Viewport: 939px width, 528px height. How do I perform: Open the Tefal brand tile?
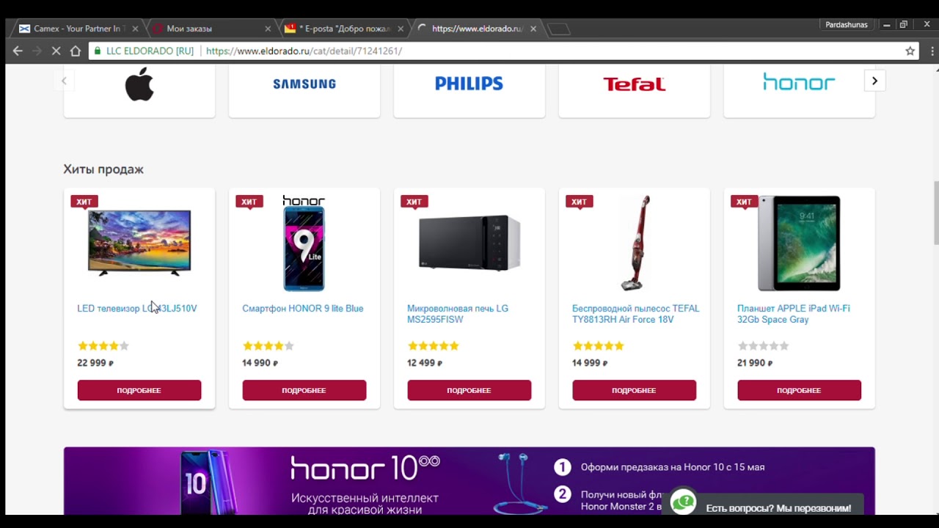tap(635, 88)
